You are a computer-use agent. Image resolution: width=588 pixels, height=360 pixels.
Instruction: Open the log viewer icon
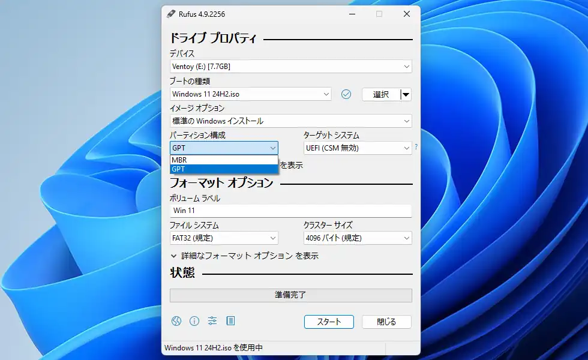click(x=230, y=321)
